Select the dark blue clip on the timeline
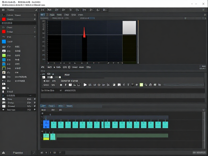This screenshot has width=208, height=156. click(x=46, y=124)
